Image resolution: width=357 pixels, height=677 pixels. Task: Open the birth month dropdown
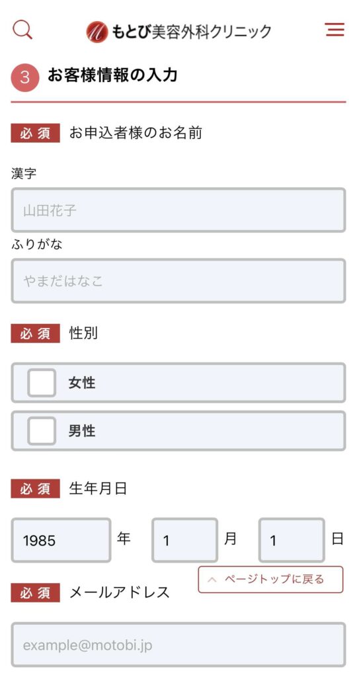[x=184, y=540]
